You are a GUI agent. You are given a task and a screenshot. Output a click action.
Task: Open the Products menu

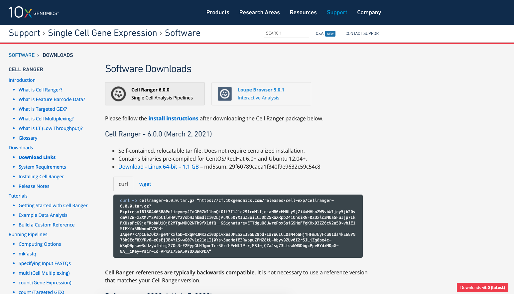click(x=218, y=12)
